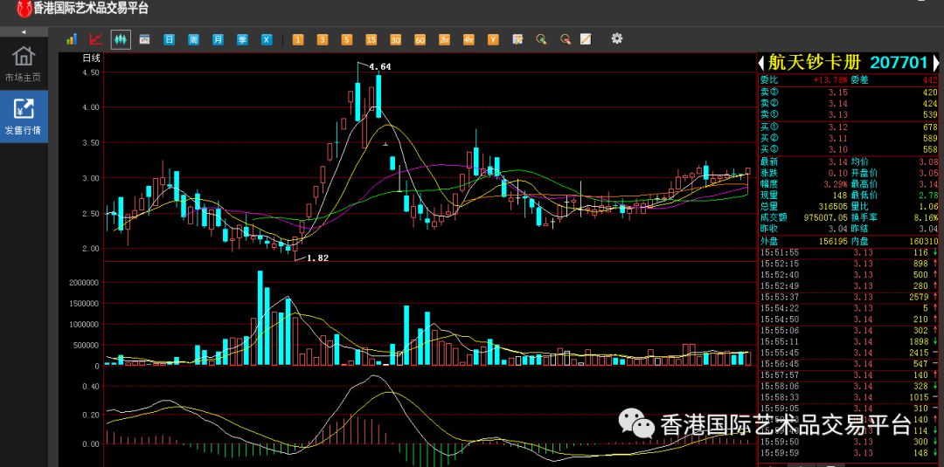Image resolution: width=944 pixels, height=467 pixels.
Task: Select quarterly period 季 icon
Action: (242, 39)
